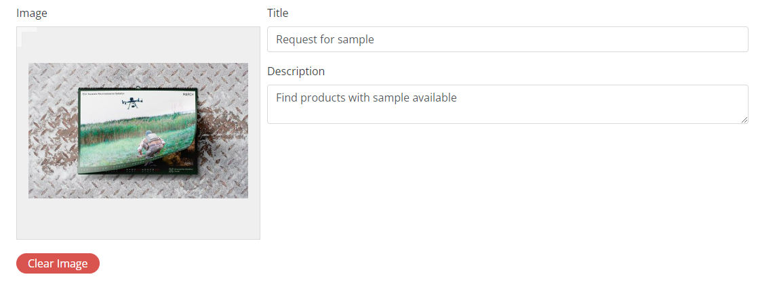Click the resize handle of Description box
777x281 pixels.
point(744,120)
